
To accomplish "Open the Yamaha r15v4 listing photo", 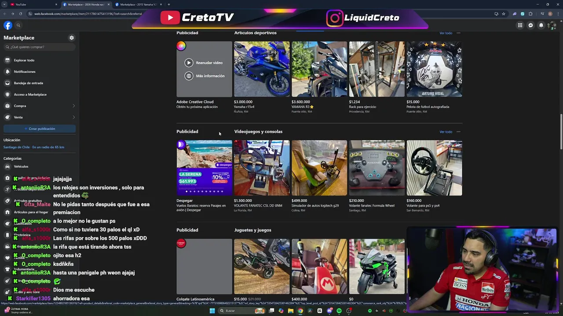I will [x=262, y=69].
